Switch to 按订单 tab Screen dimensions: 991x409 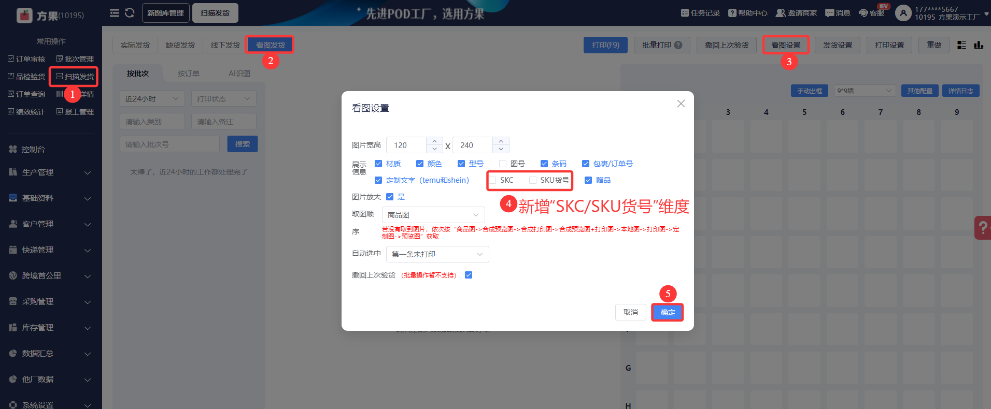[x=189, y=74]
